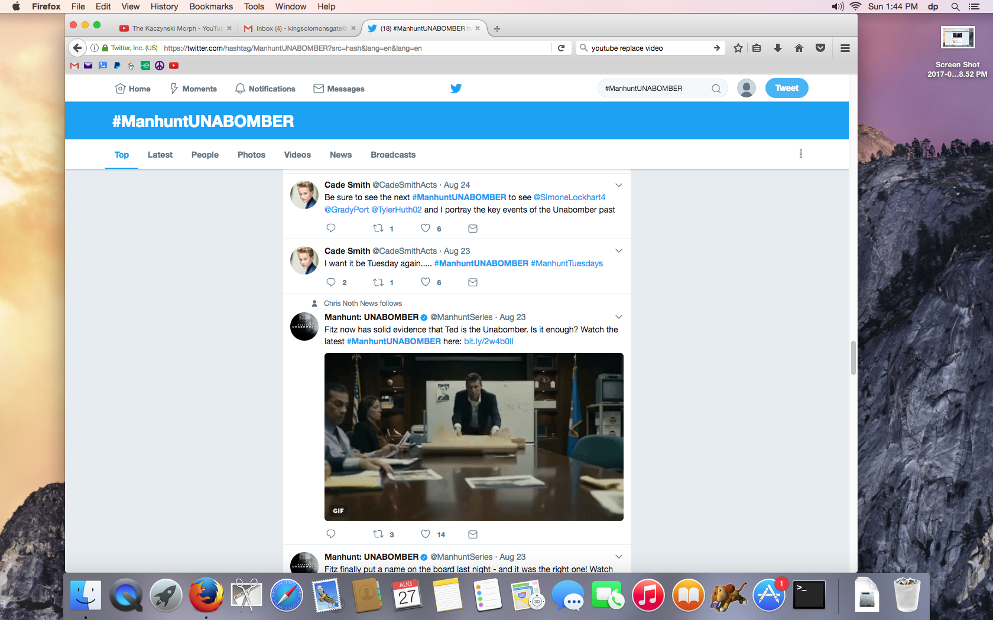Select the Top results tab
The height and width of the screenshot is (620, 993).
pos(122,155)
